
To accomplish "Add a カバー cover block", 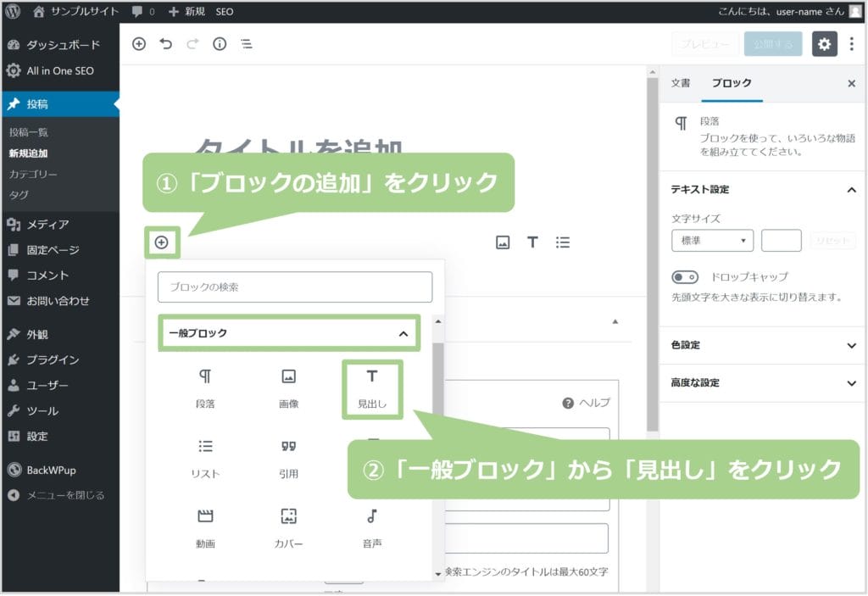I will [x=288, y=527].
